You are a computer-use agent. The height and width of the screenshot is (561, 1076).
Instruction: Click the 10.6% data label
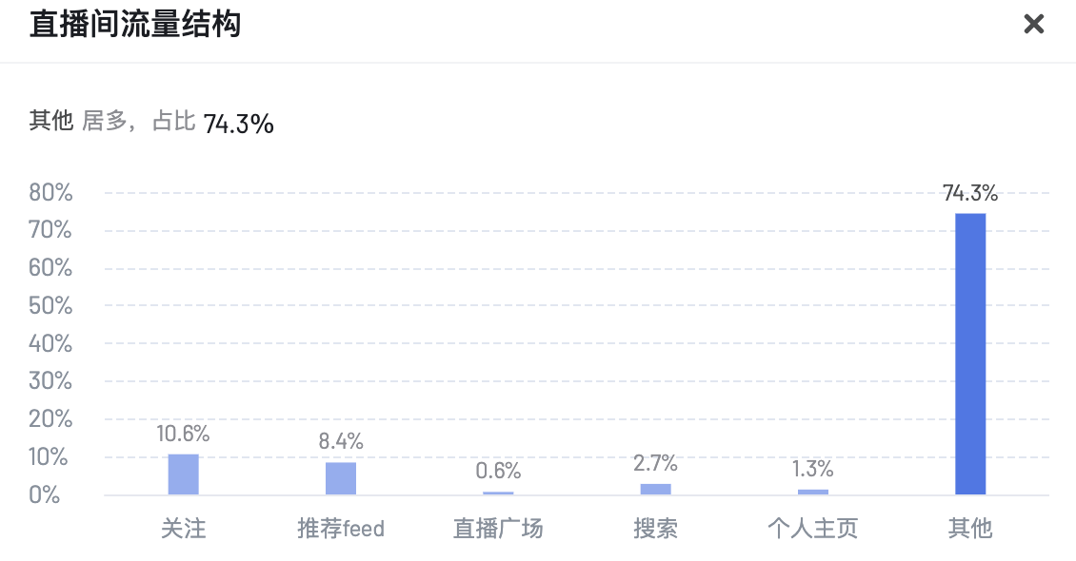click(x=183, y=434)
